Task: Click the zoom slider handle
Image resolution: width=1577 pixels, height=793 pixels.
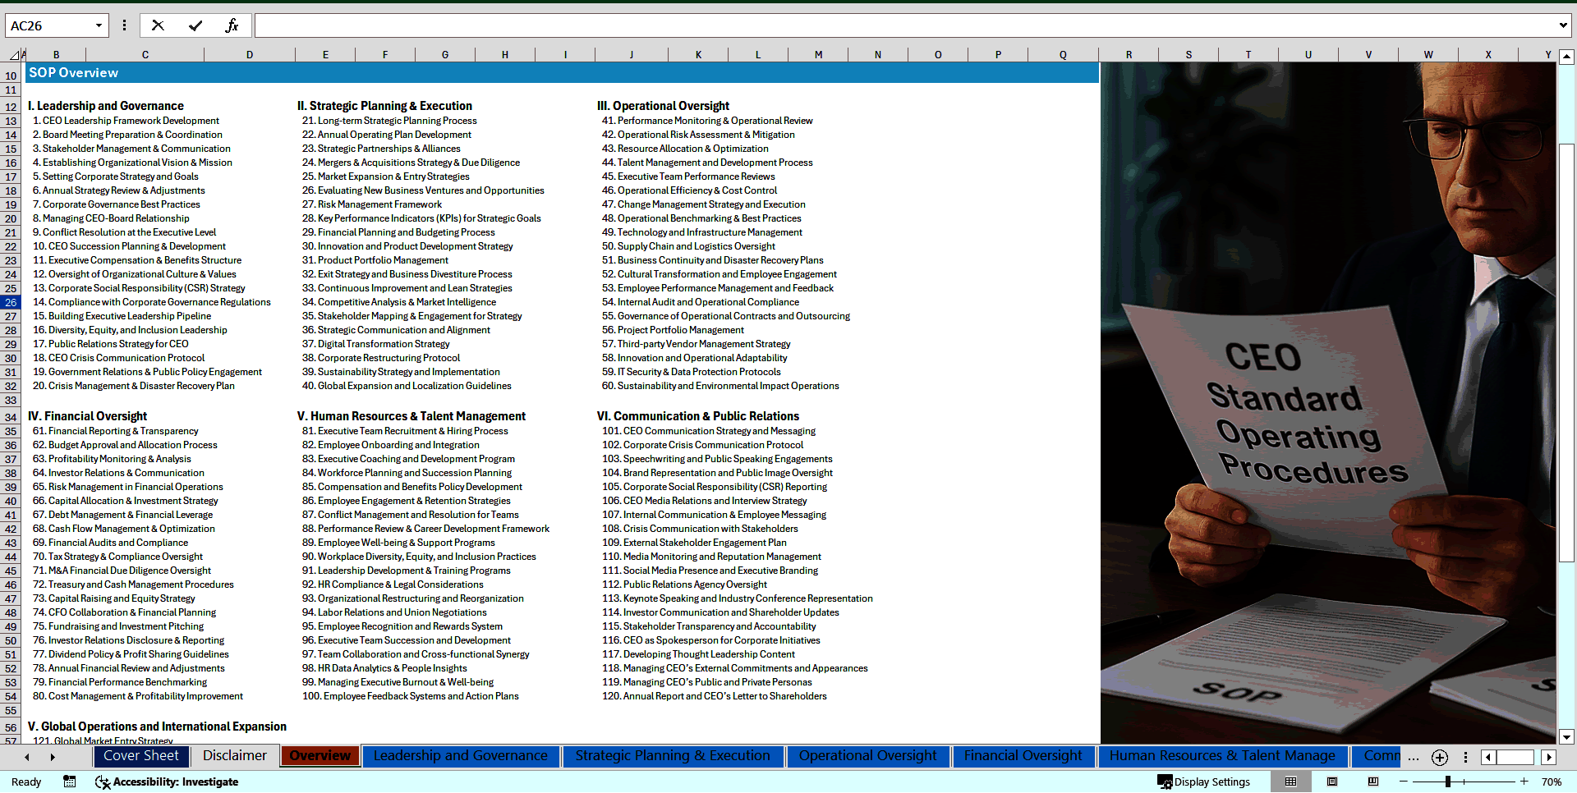Action: [x=1448, y=782]
